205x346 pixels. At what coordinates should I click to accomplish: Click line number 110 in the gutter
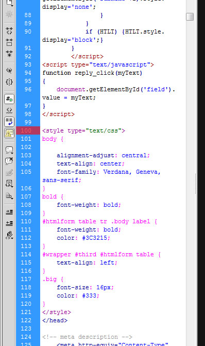pos(26,221)
